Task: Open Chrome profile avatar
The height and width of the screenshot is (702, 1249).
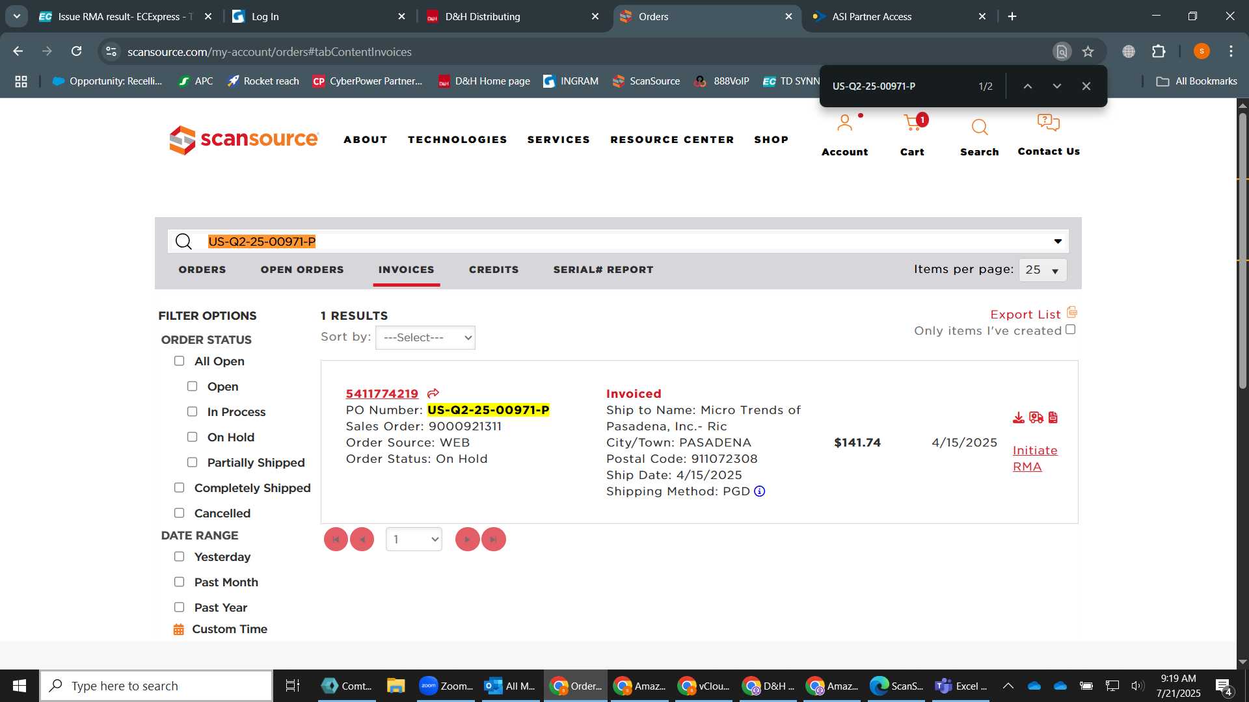Action: coord(1202,51)
